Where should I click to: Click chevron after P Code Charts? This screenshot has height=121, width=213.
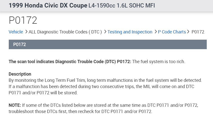(188, 32)
